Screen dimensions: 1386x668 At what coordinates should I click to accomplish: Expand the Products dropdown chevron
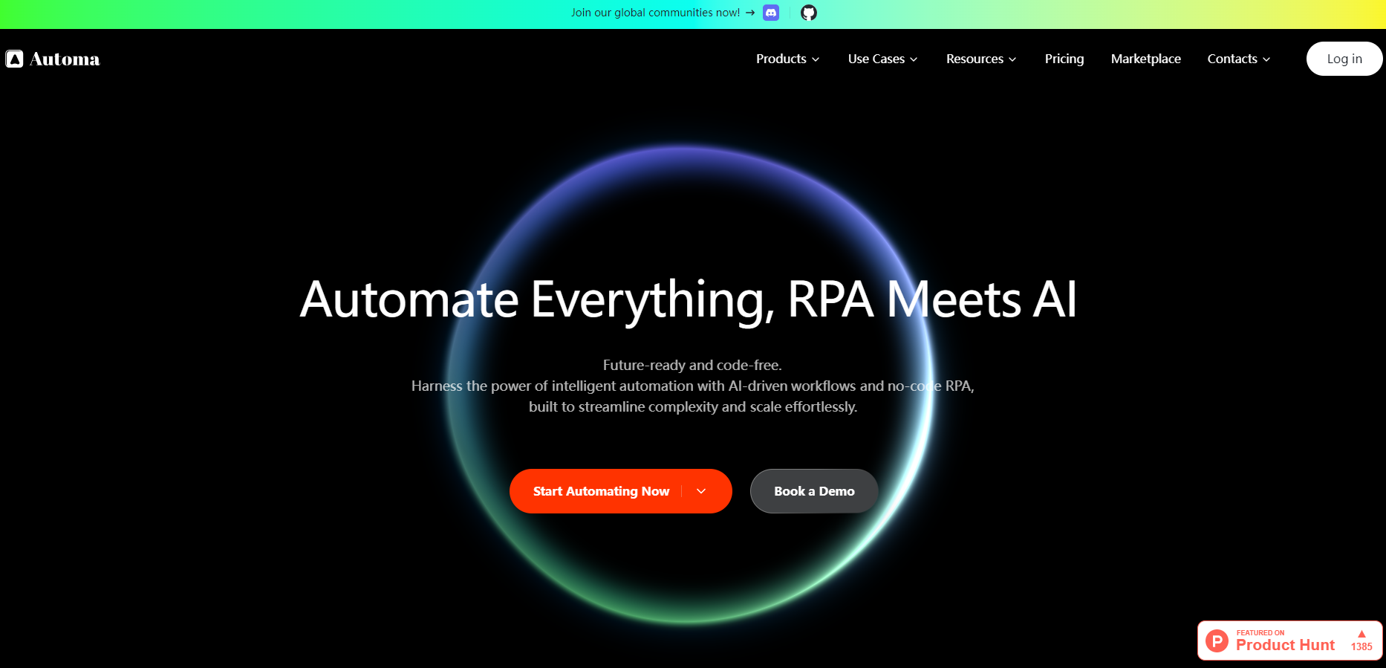[x=816, y=59]
